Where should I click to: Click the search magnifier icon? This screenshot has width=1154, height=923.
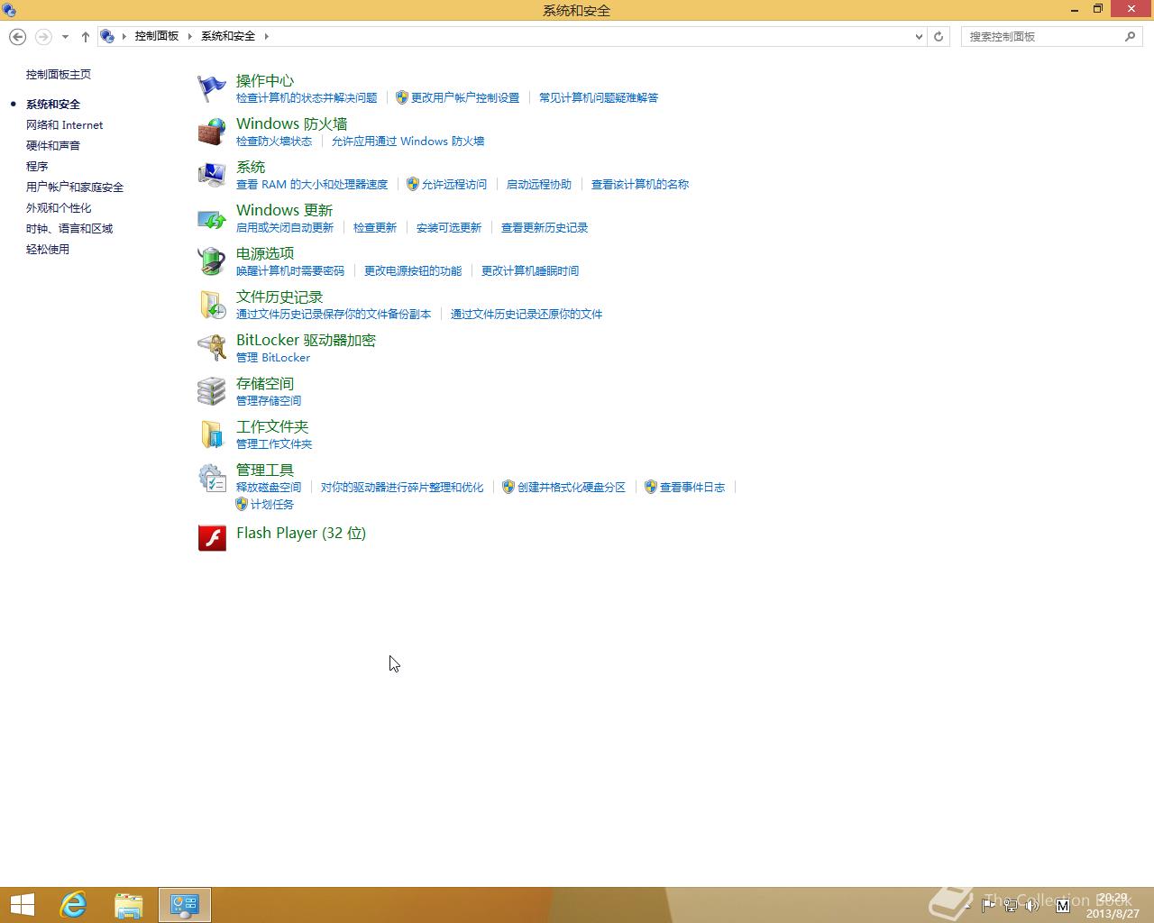click(x=1130, y=36)
